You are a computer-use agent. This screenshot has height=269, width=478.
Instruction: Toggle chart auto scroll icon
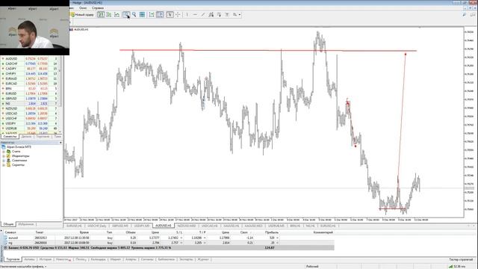click(152, 15)
